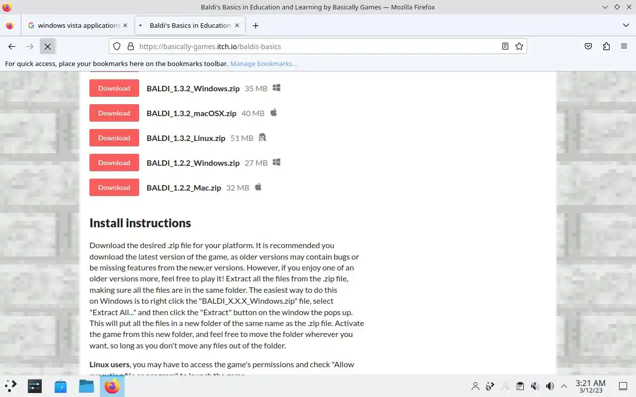Open the clipboard tray icon
Image resolution: width=636 pixels, height=397 pixels.
click(520, 386)
